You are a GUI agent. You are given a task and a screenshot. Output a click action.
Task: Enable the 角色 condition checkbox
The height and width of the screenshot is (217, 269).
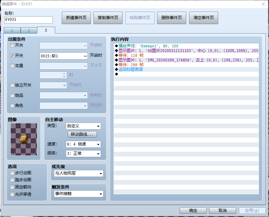(12, 105)
